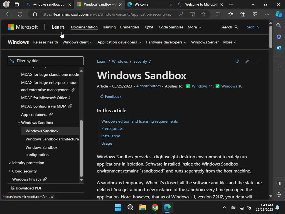Screen dimensions: 285x214
Task: Open Windows Start menu
Action: point(118,207)
